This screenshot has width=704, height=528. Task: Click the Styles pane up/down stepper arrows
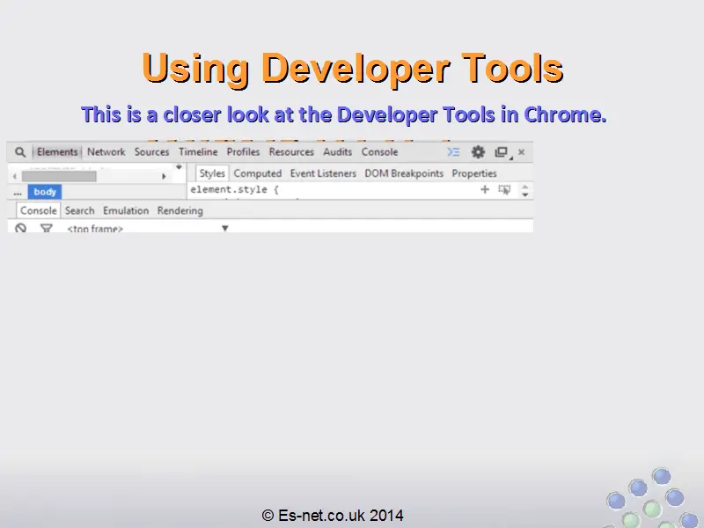click(x=525, y=189)
